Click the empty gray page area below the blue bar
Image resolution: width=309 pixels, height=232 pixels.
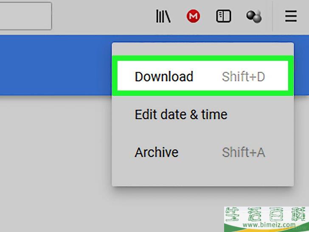tap(56, 157)
